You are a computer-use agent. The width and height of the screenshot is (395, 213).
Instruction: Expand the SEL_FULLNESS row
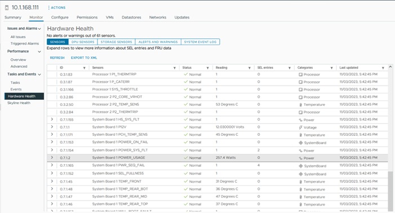click(52, 173)
